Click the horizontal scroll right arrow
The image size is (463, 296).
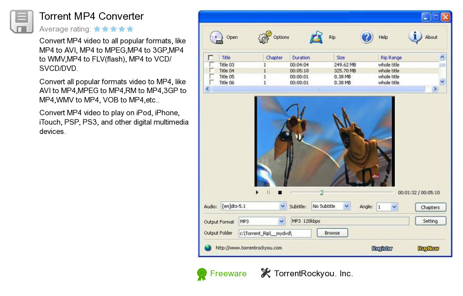pos(434,89)
